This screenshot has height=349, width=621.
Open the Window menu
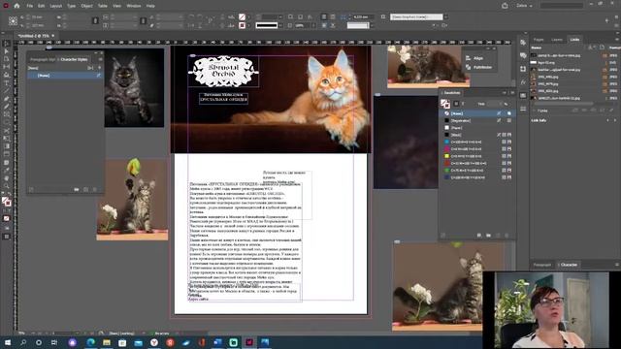coord(134,6)
